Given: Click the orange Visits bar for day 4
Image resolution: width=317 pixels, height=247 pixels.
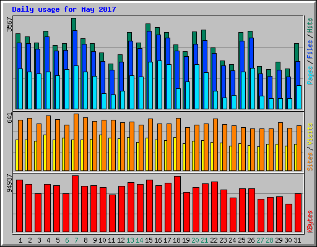Looking at the screenshot, I should 48,143.
